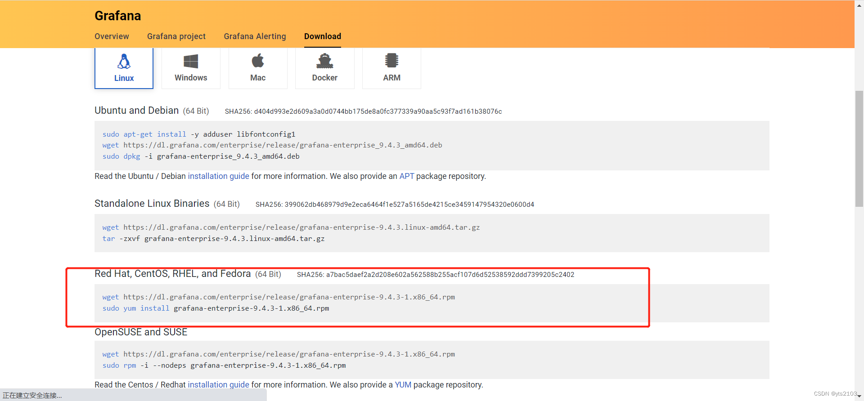The image size is (864, 401).
Task: Click the sudo yum install command
Action: [216, 308]
